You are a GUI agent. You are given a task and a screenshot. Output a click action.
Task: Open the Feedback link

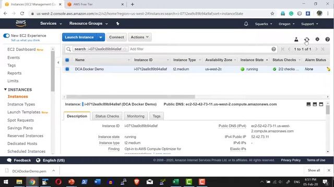(19, 161)
